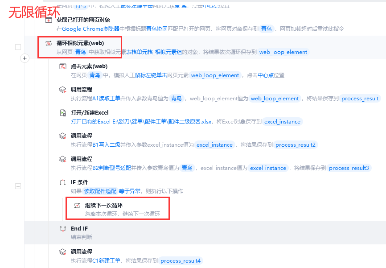Select the 打开/新建Excel step icon
Viewport: 386px width, 268px height.
coord(63,112)
